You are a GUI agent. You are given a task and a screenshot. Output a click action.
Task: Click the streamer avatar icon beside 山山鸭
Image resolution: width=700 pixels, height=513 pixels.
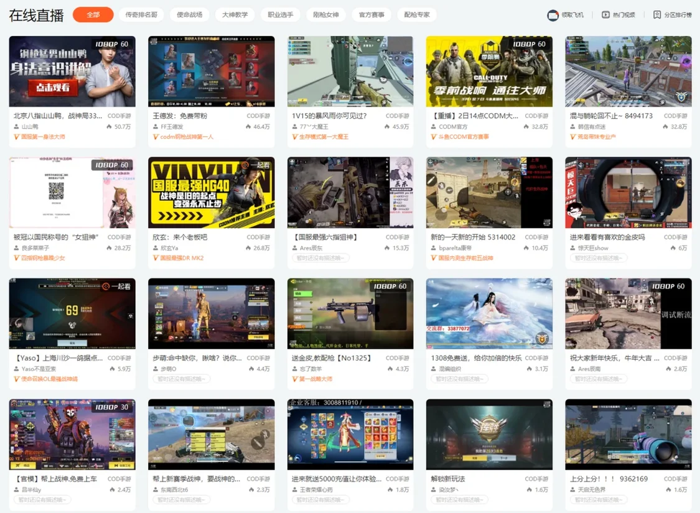click(x=16, y=127)
